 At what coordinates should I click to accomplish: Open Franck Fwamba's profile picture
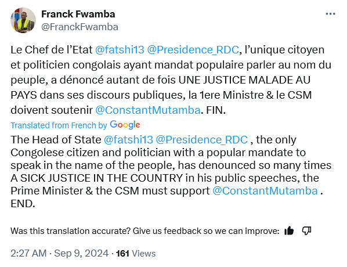coord(23,20)
